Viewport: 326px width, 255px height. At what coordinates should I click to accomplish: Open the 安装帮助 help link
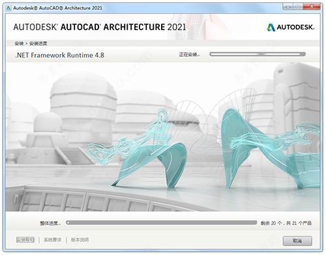[x=25, y=240]
